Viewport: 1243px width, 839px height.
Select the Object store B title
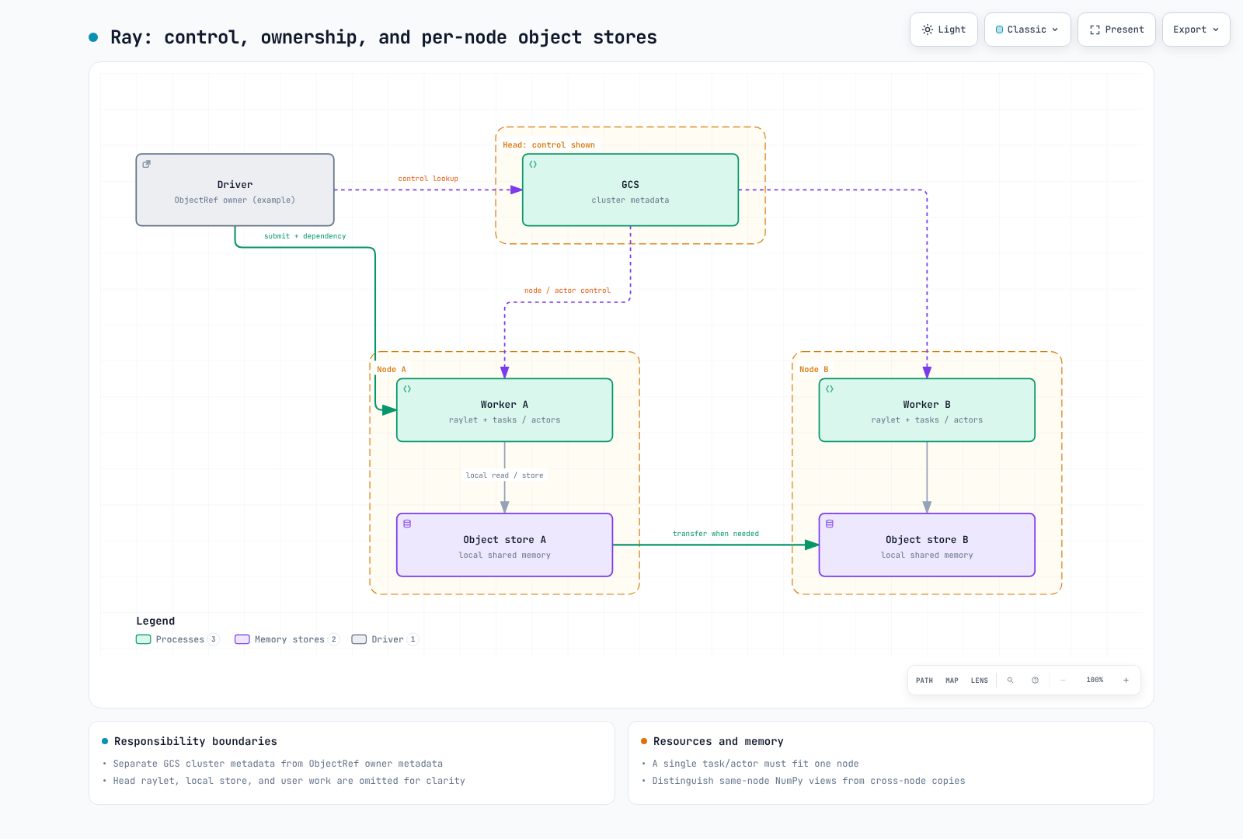[927, 540]
